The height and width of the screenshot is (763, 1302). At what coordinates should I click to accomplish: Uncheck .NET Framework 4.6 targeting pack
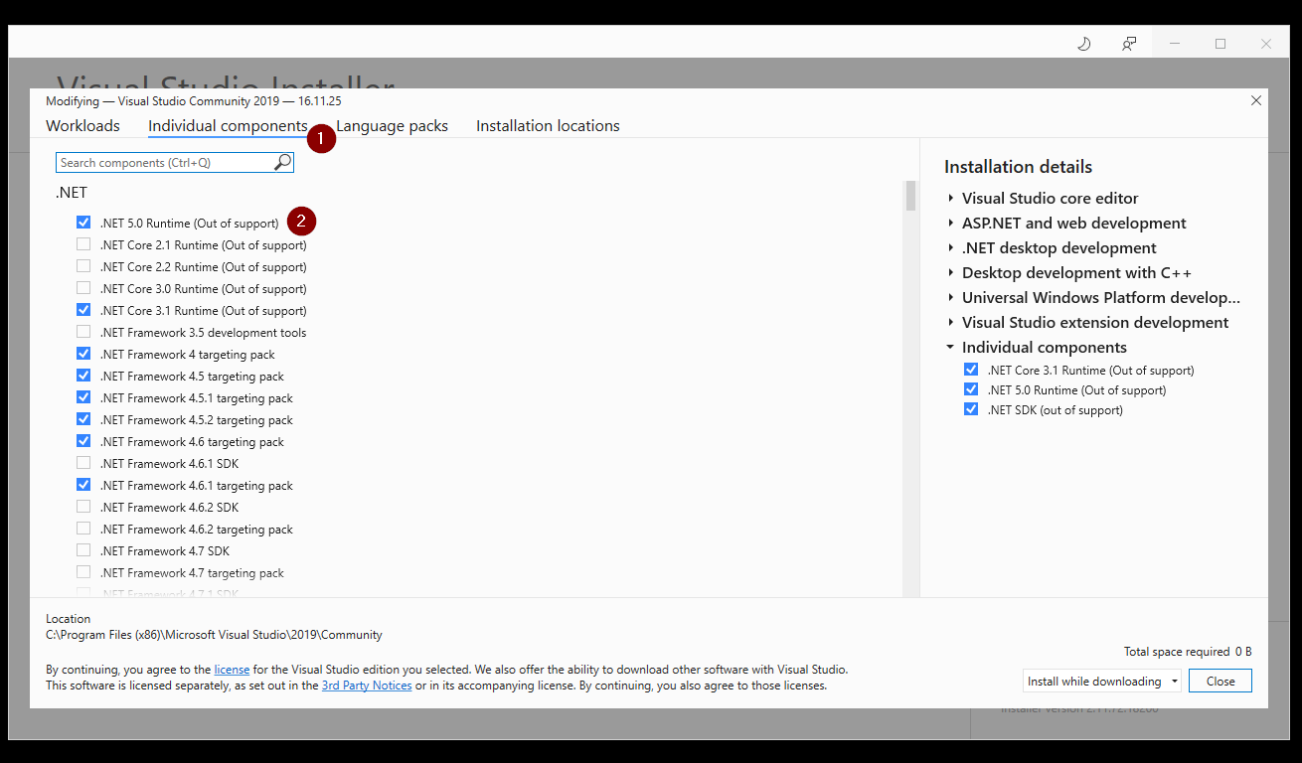(83, 441)
